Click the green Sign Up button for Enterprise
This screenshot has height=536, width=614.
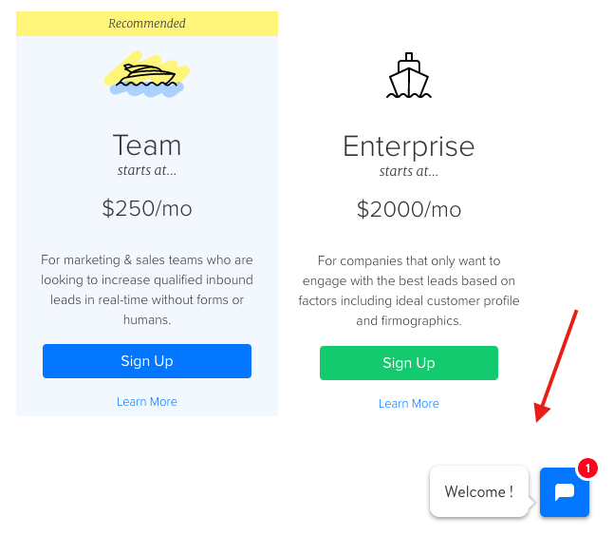409,363
